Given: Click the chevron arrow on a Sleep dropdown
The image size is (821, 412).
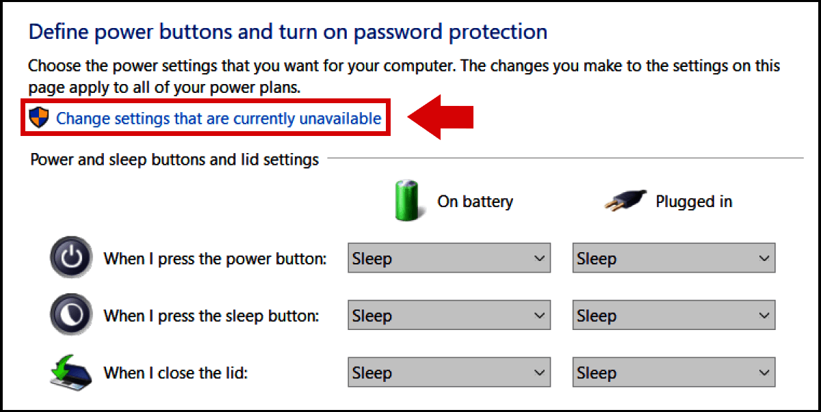Looking at the screenshot, I should coord(538,258).
